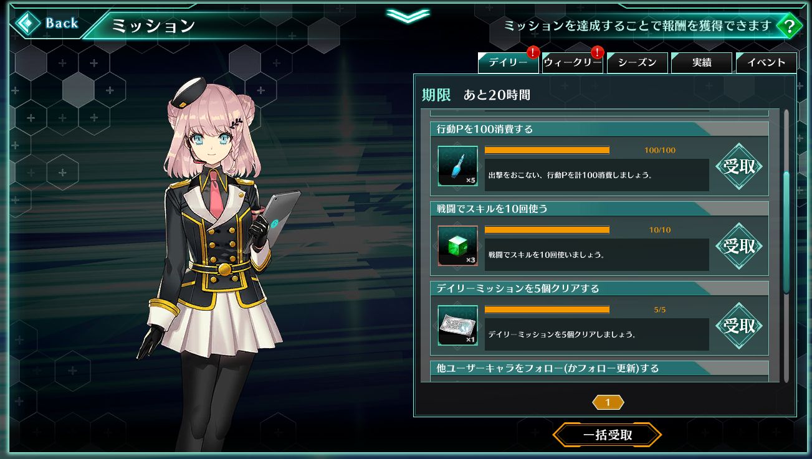The image size is (812, 459).
Task: Open the 実績 achievements tab
Action: click(702, 63)
